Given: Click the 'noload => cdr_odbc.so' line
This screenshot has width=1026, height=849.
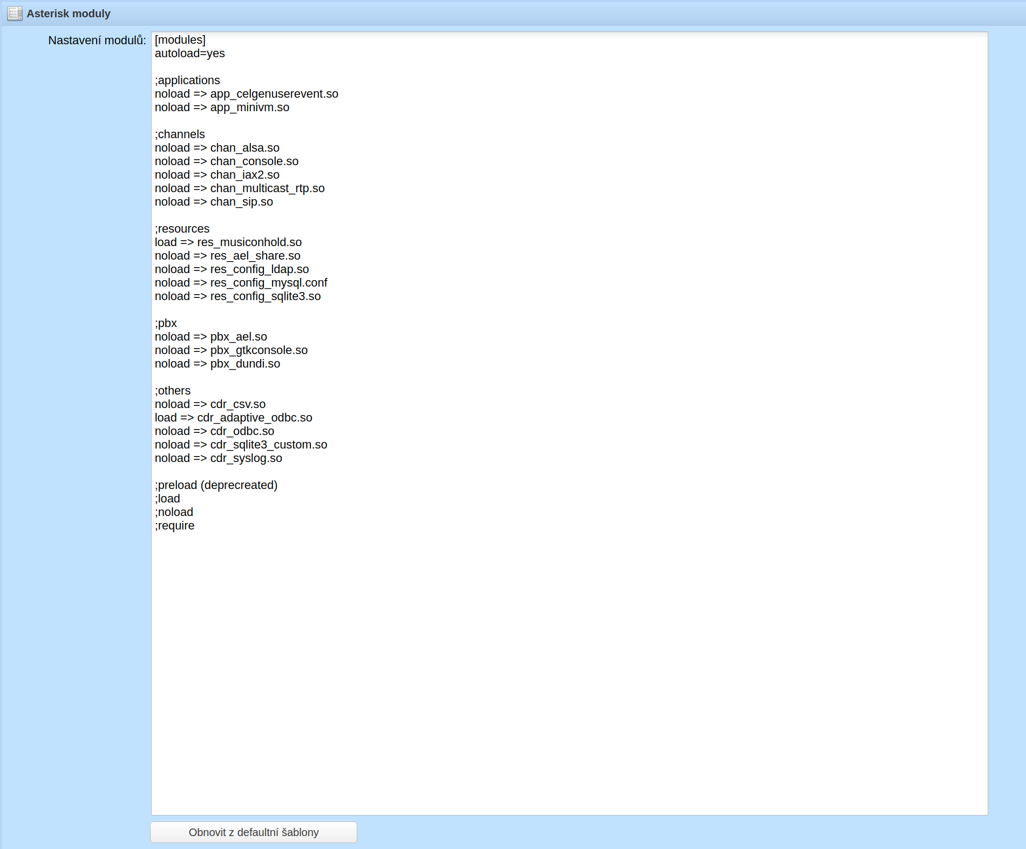Looking at the screenshot, I should 214,431.
